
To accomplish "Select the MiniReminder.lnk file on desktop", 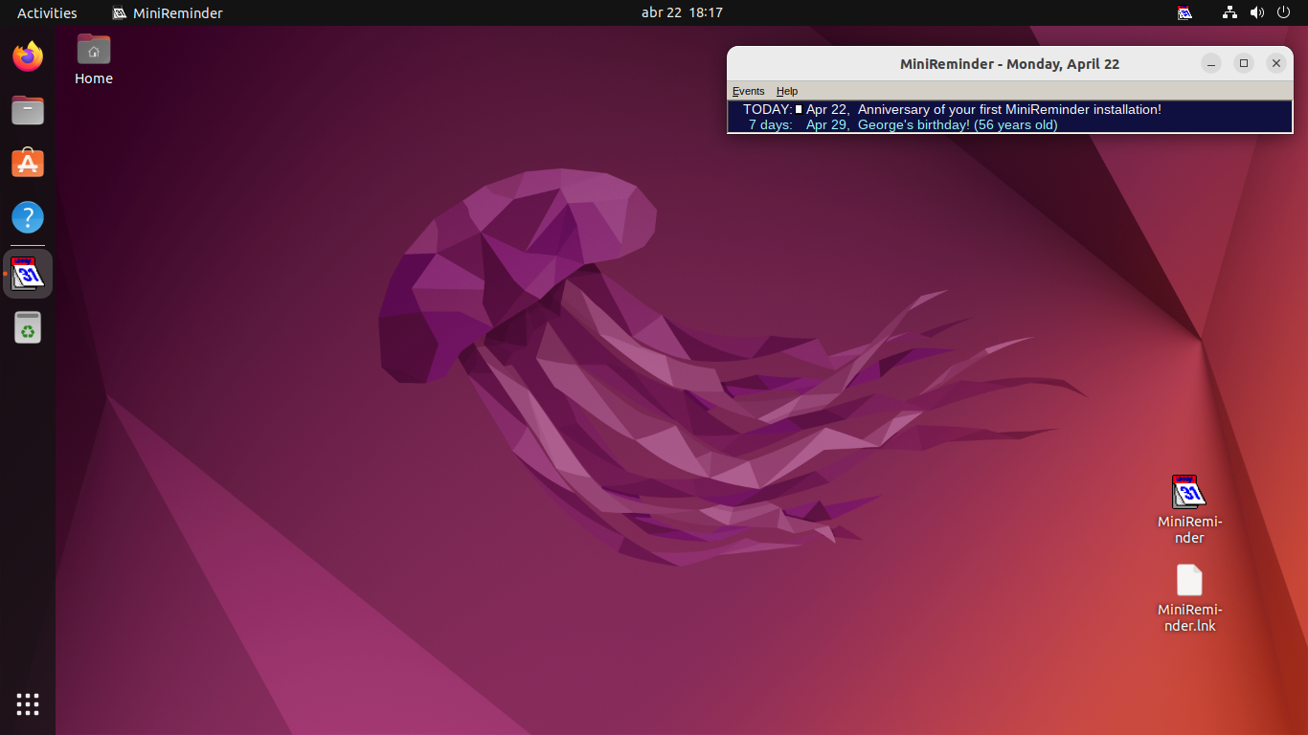I will click(x=1189, y=598).
